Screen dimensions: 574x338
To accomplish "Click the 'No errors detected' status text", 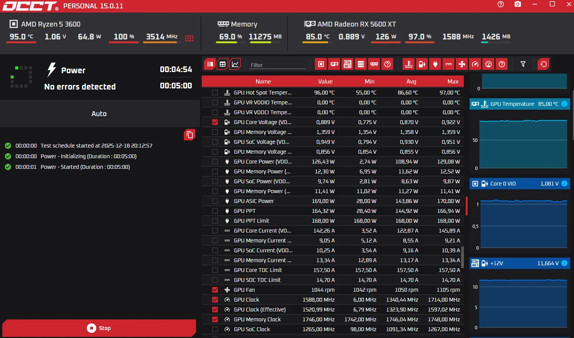I will tap(80, 87).
